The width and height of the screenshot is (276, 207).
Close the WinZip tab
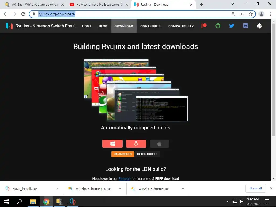point(63,5)
